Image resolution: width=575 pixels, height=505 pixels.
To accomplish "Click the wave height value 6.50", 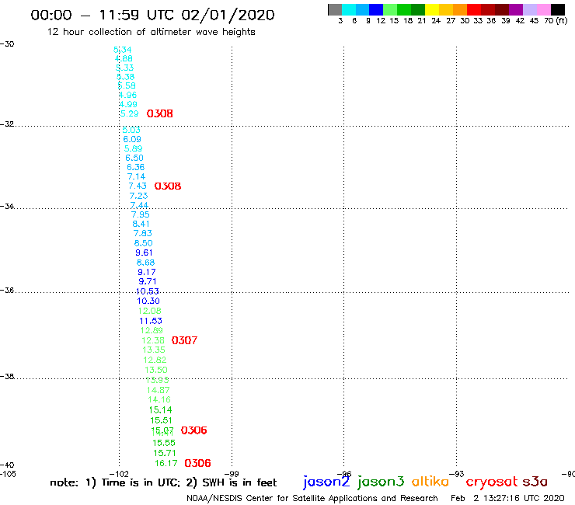I will [x=134, y=158].
